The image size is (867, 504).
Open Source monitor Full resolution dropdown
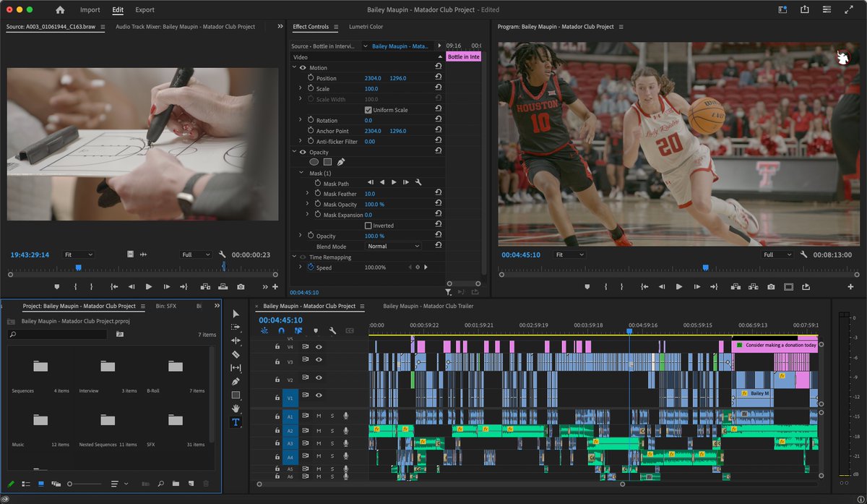coord(196,255)
